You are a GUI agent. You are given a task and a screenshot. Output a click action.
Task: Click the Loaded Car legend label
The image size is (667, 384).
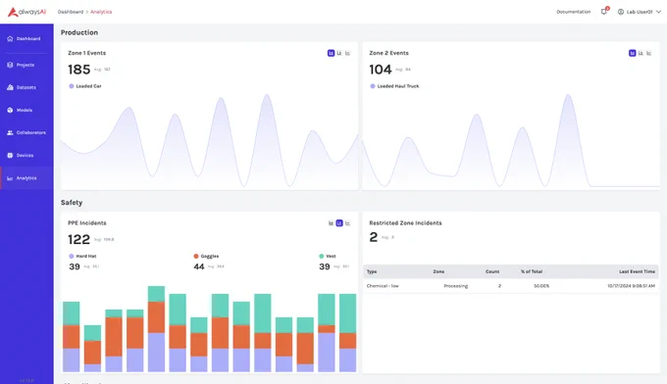(x=88, y=86)
